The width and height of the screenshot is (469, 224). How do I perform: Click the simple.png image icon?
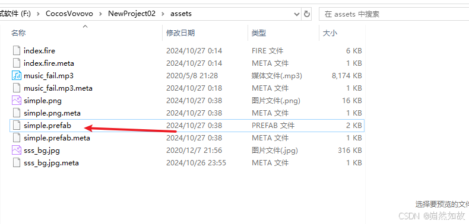click(17, 100)
